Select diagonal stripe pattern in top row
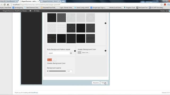 (61, 18)
